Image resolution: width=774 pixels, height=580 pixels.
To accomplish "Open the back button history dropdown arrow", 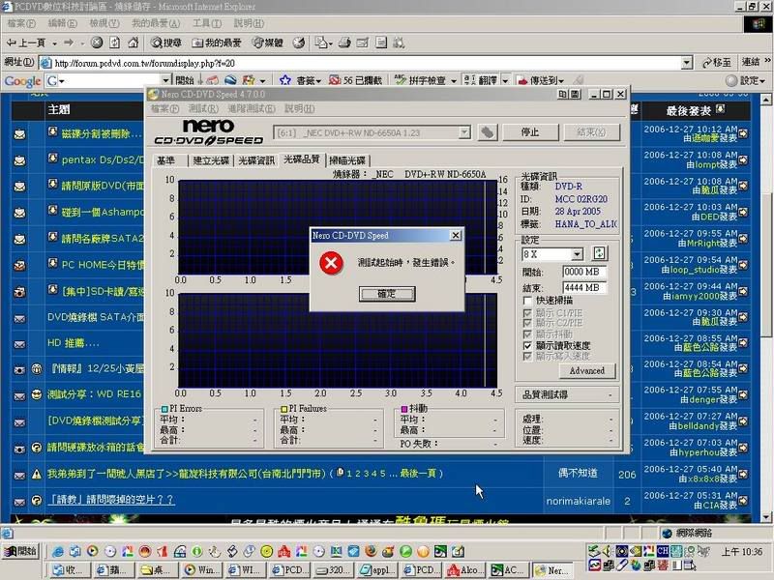I will pyautogui.click(x=54, y=43).
